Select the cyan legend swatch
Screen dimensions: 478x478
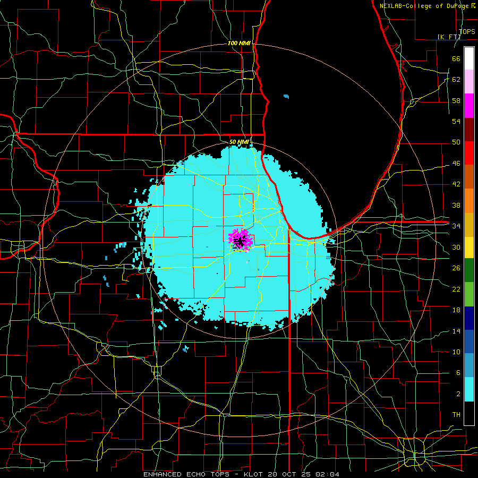pyautogui.click(x=469, y=389)
